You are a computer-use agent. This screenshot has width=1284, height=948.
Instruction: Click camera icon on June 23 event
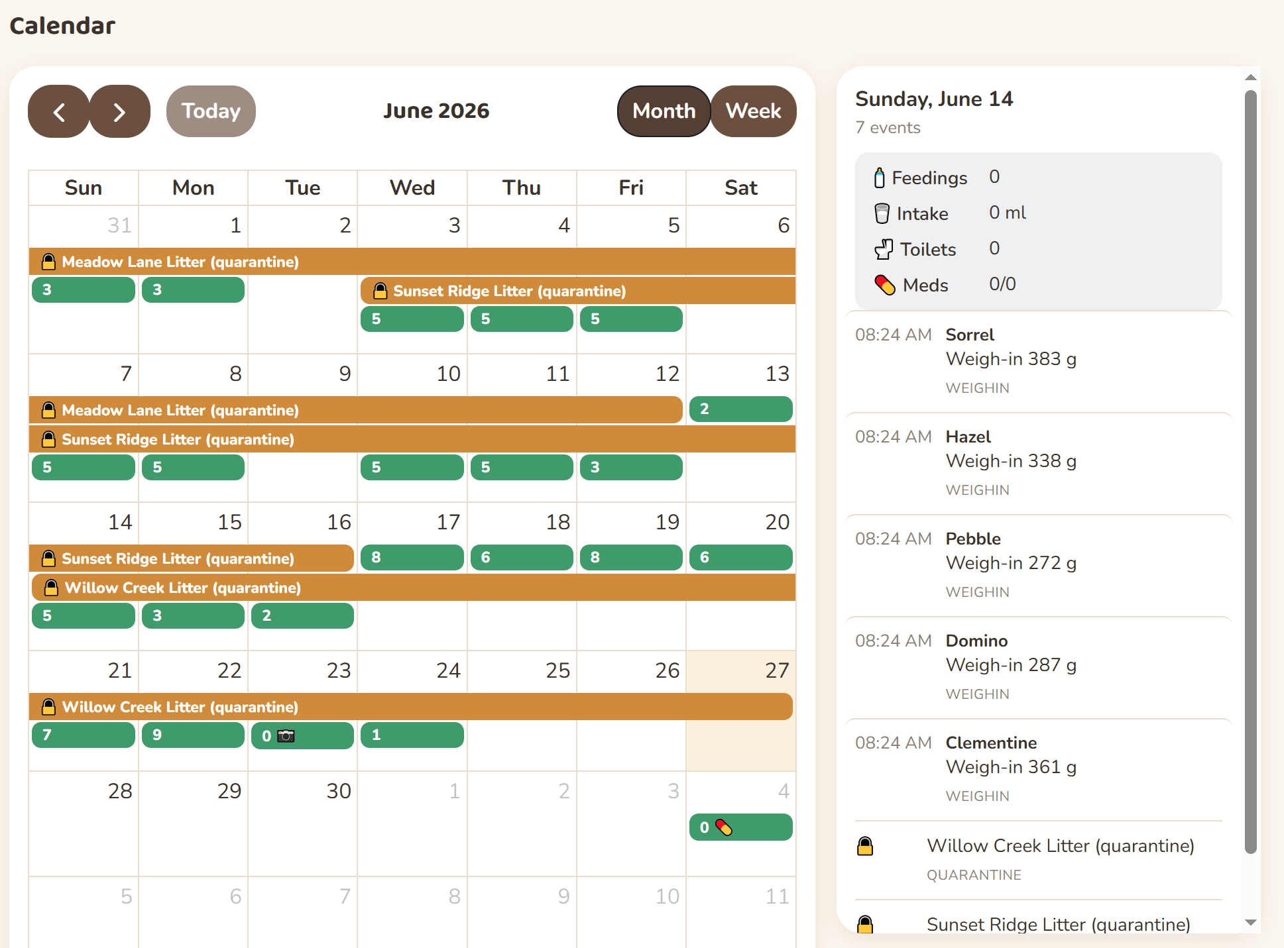click(x=286, y=736)
